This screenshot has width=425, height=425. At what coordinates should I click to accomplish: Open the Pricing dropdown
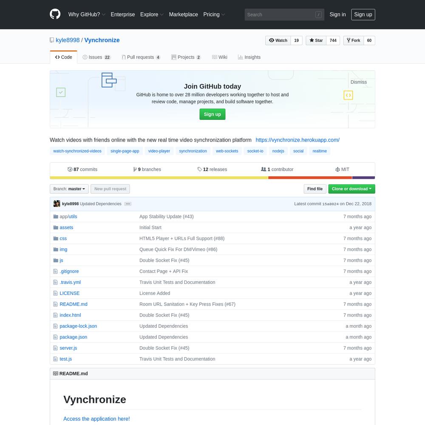click(214, 14)
